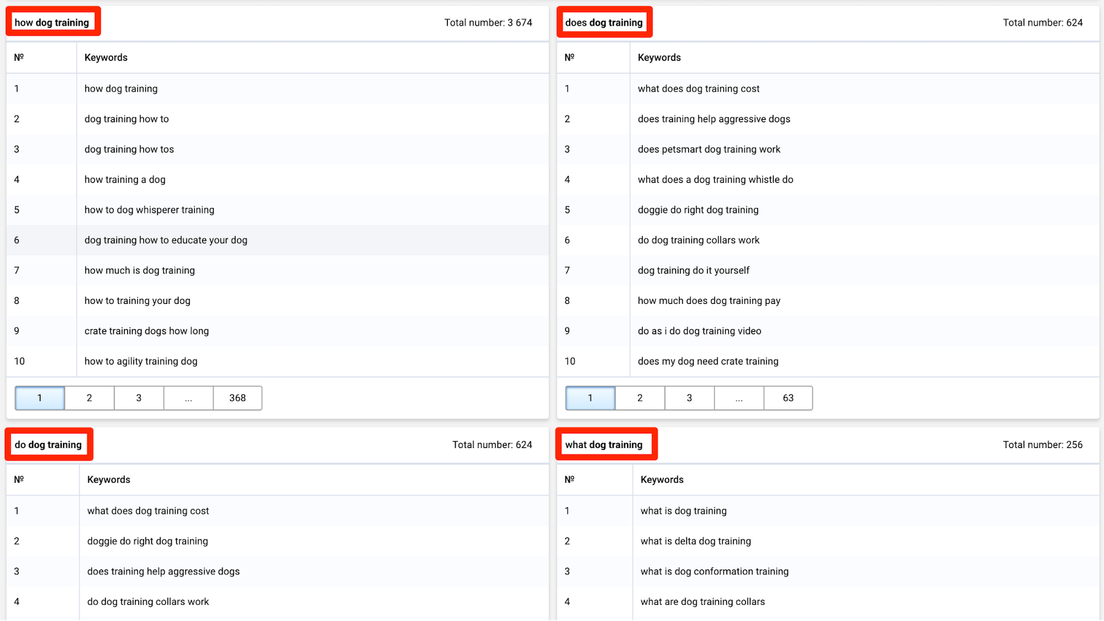This screenshot has height=621, width=1104.
Task: Select keyword 'dog training how to educate your dog'
Action: [166, 240]
